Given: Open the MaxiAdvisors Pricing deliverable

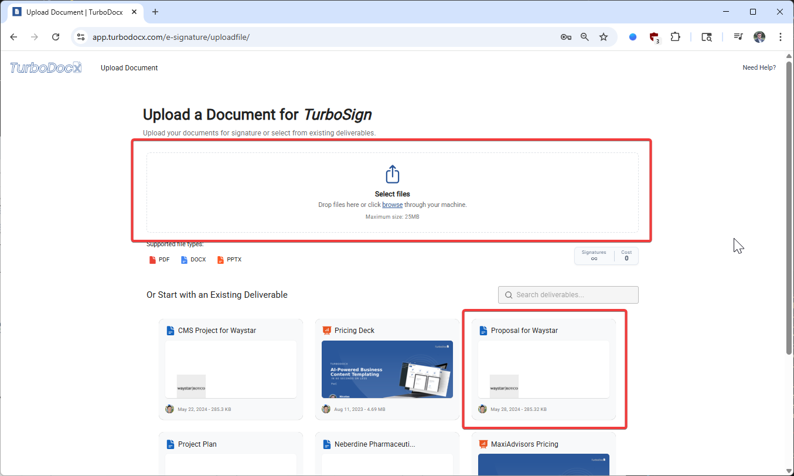Looking at the screenshot, I should click(x=524, y=444).
